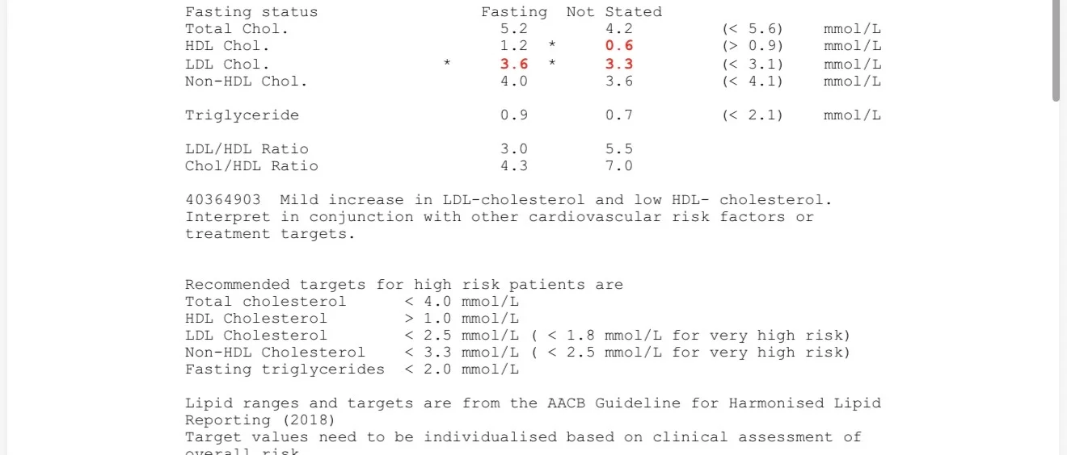Click the red LDL Chol. value 3.6

[514, 65]
